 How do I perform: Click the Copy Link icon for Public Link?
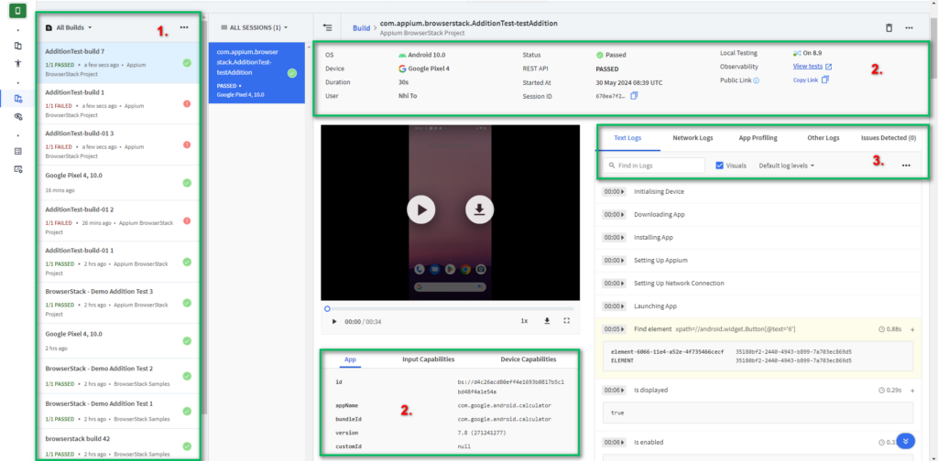pos(825,80)
